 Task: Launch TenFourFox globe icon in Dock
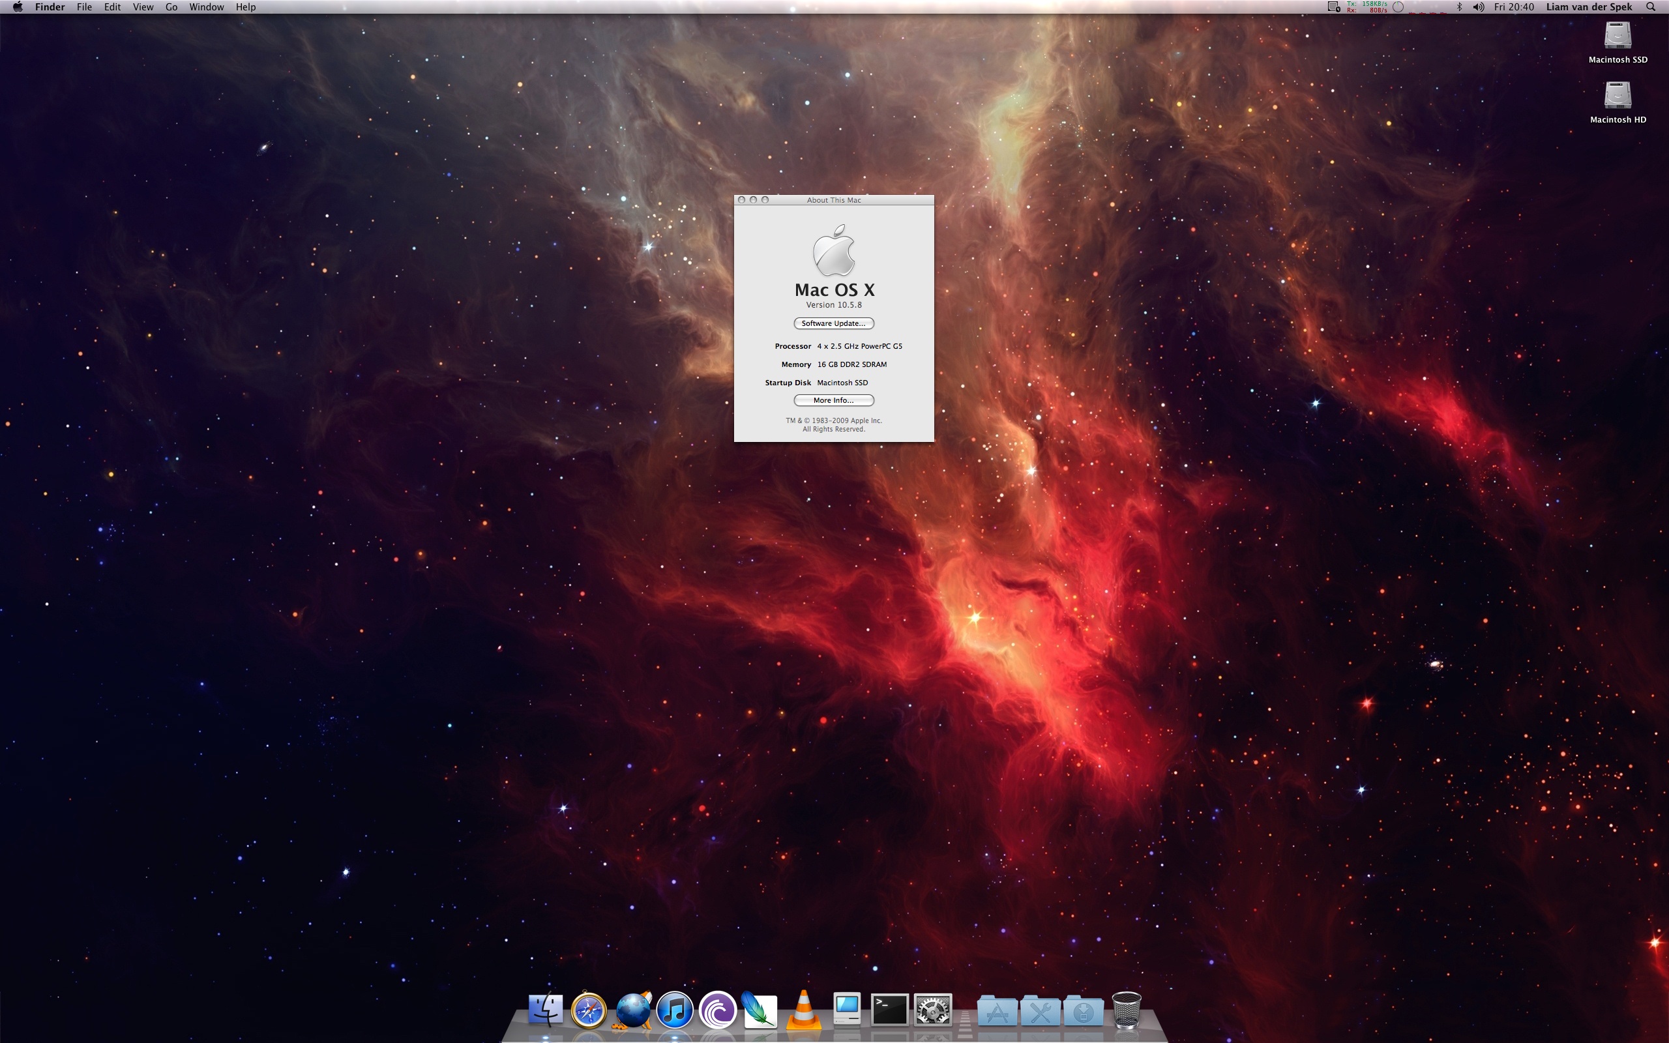(x=632, y=1010)
